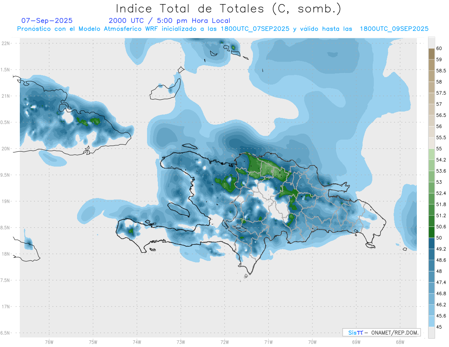Click the 47.4 value on the color scale

440,282
